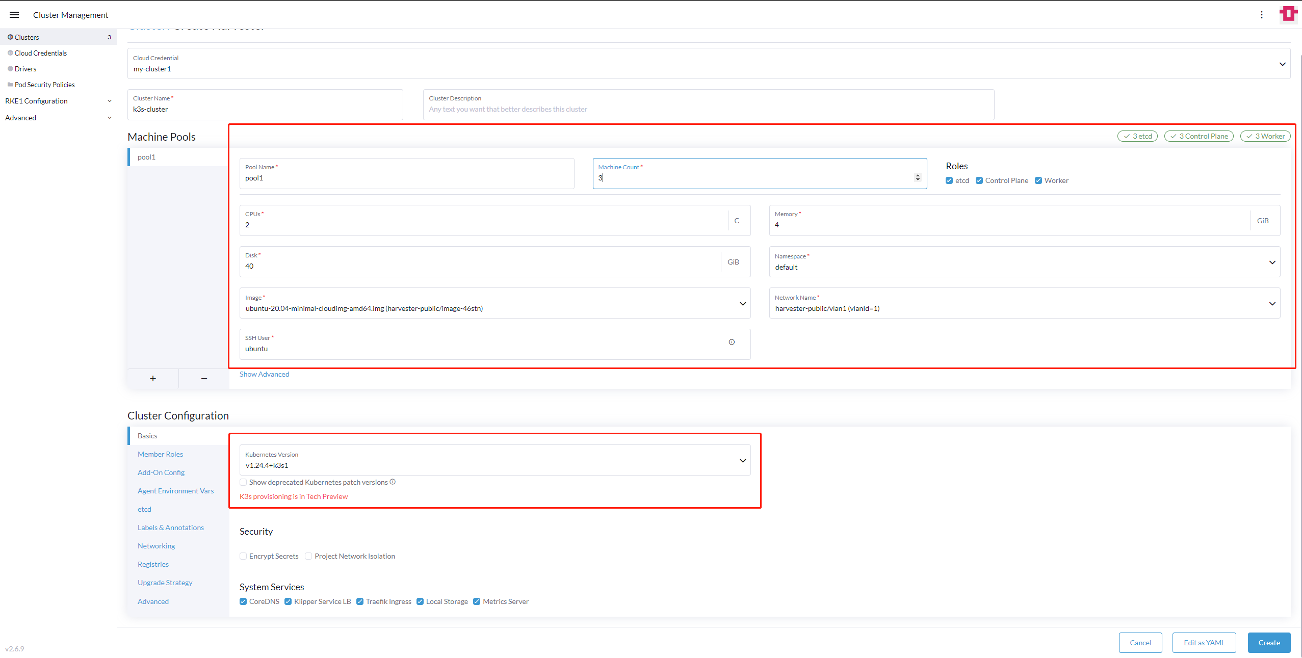This screenshot has height=658, width=1302.
Task: Open the Namespace dropdown
Action: pos(1025,262)
